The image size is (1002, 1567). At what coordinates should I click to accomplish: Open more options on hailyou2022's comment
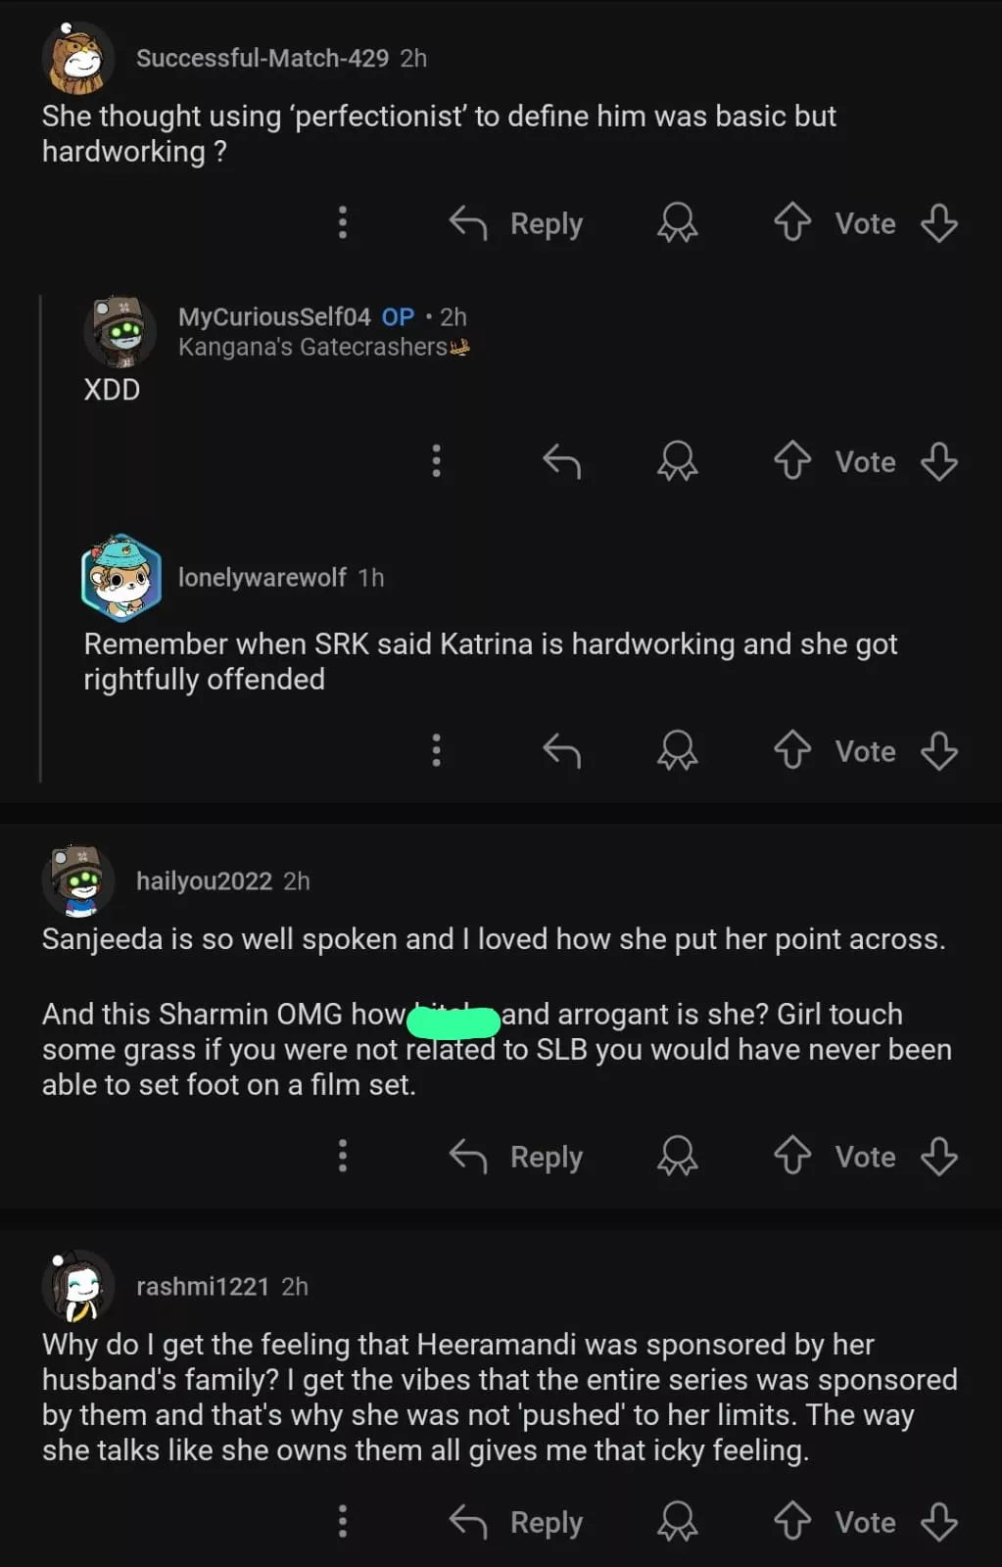[x=342, y=1156]
